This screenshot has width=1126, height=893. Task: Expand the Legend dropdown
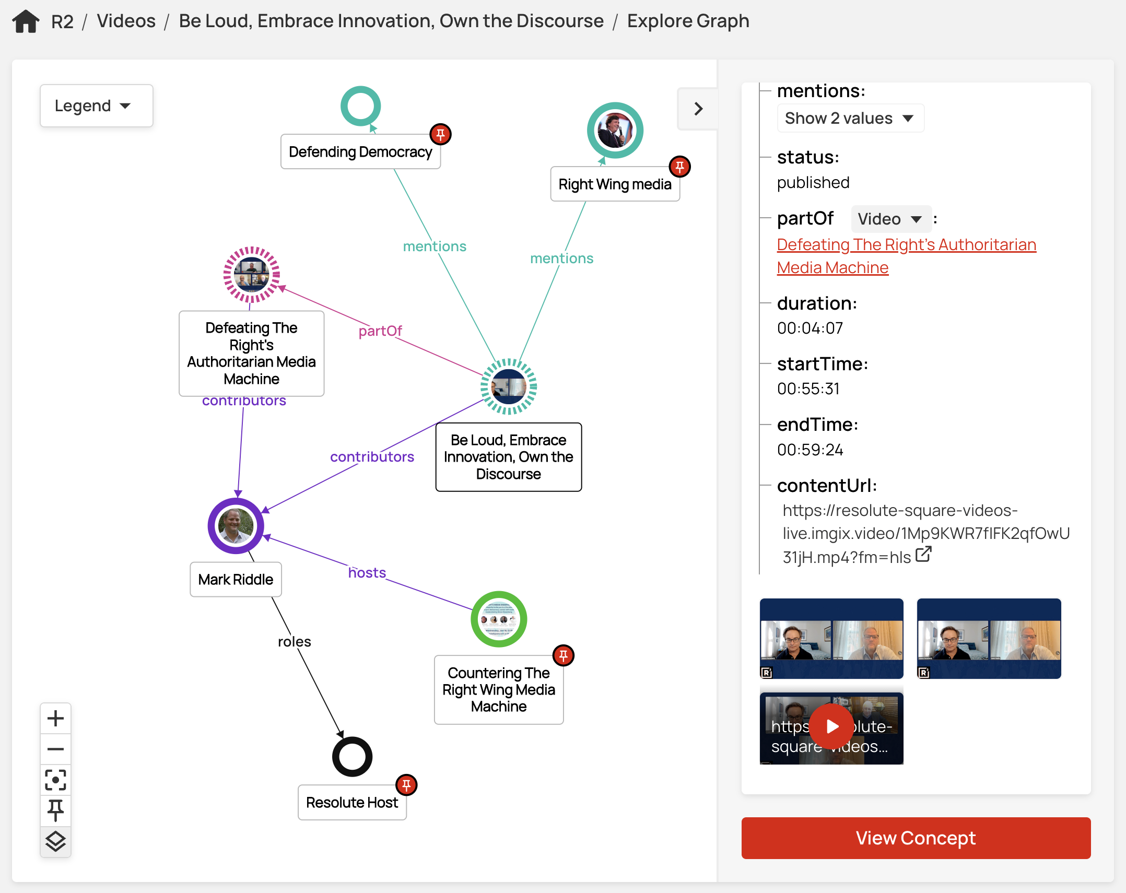point(96,106)
